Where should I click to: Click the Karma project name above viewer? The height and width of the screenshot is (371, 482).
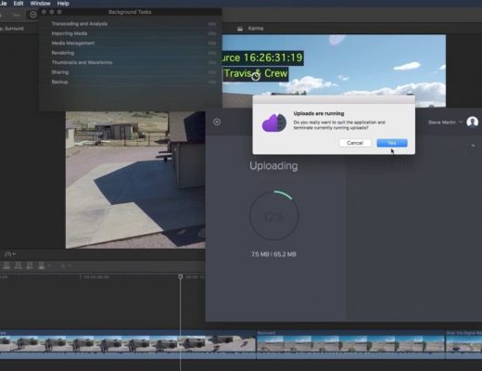256,28
